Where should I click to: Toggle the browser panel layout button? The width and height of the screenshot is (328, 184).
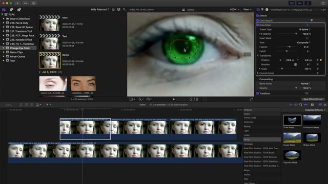pyautogui.click(x=292, y=3)
